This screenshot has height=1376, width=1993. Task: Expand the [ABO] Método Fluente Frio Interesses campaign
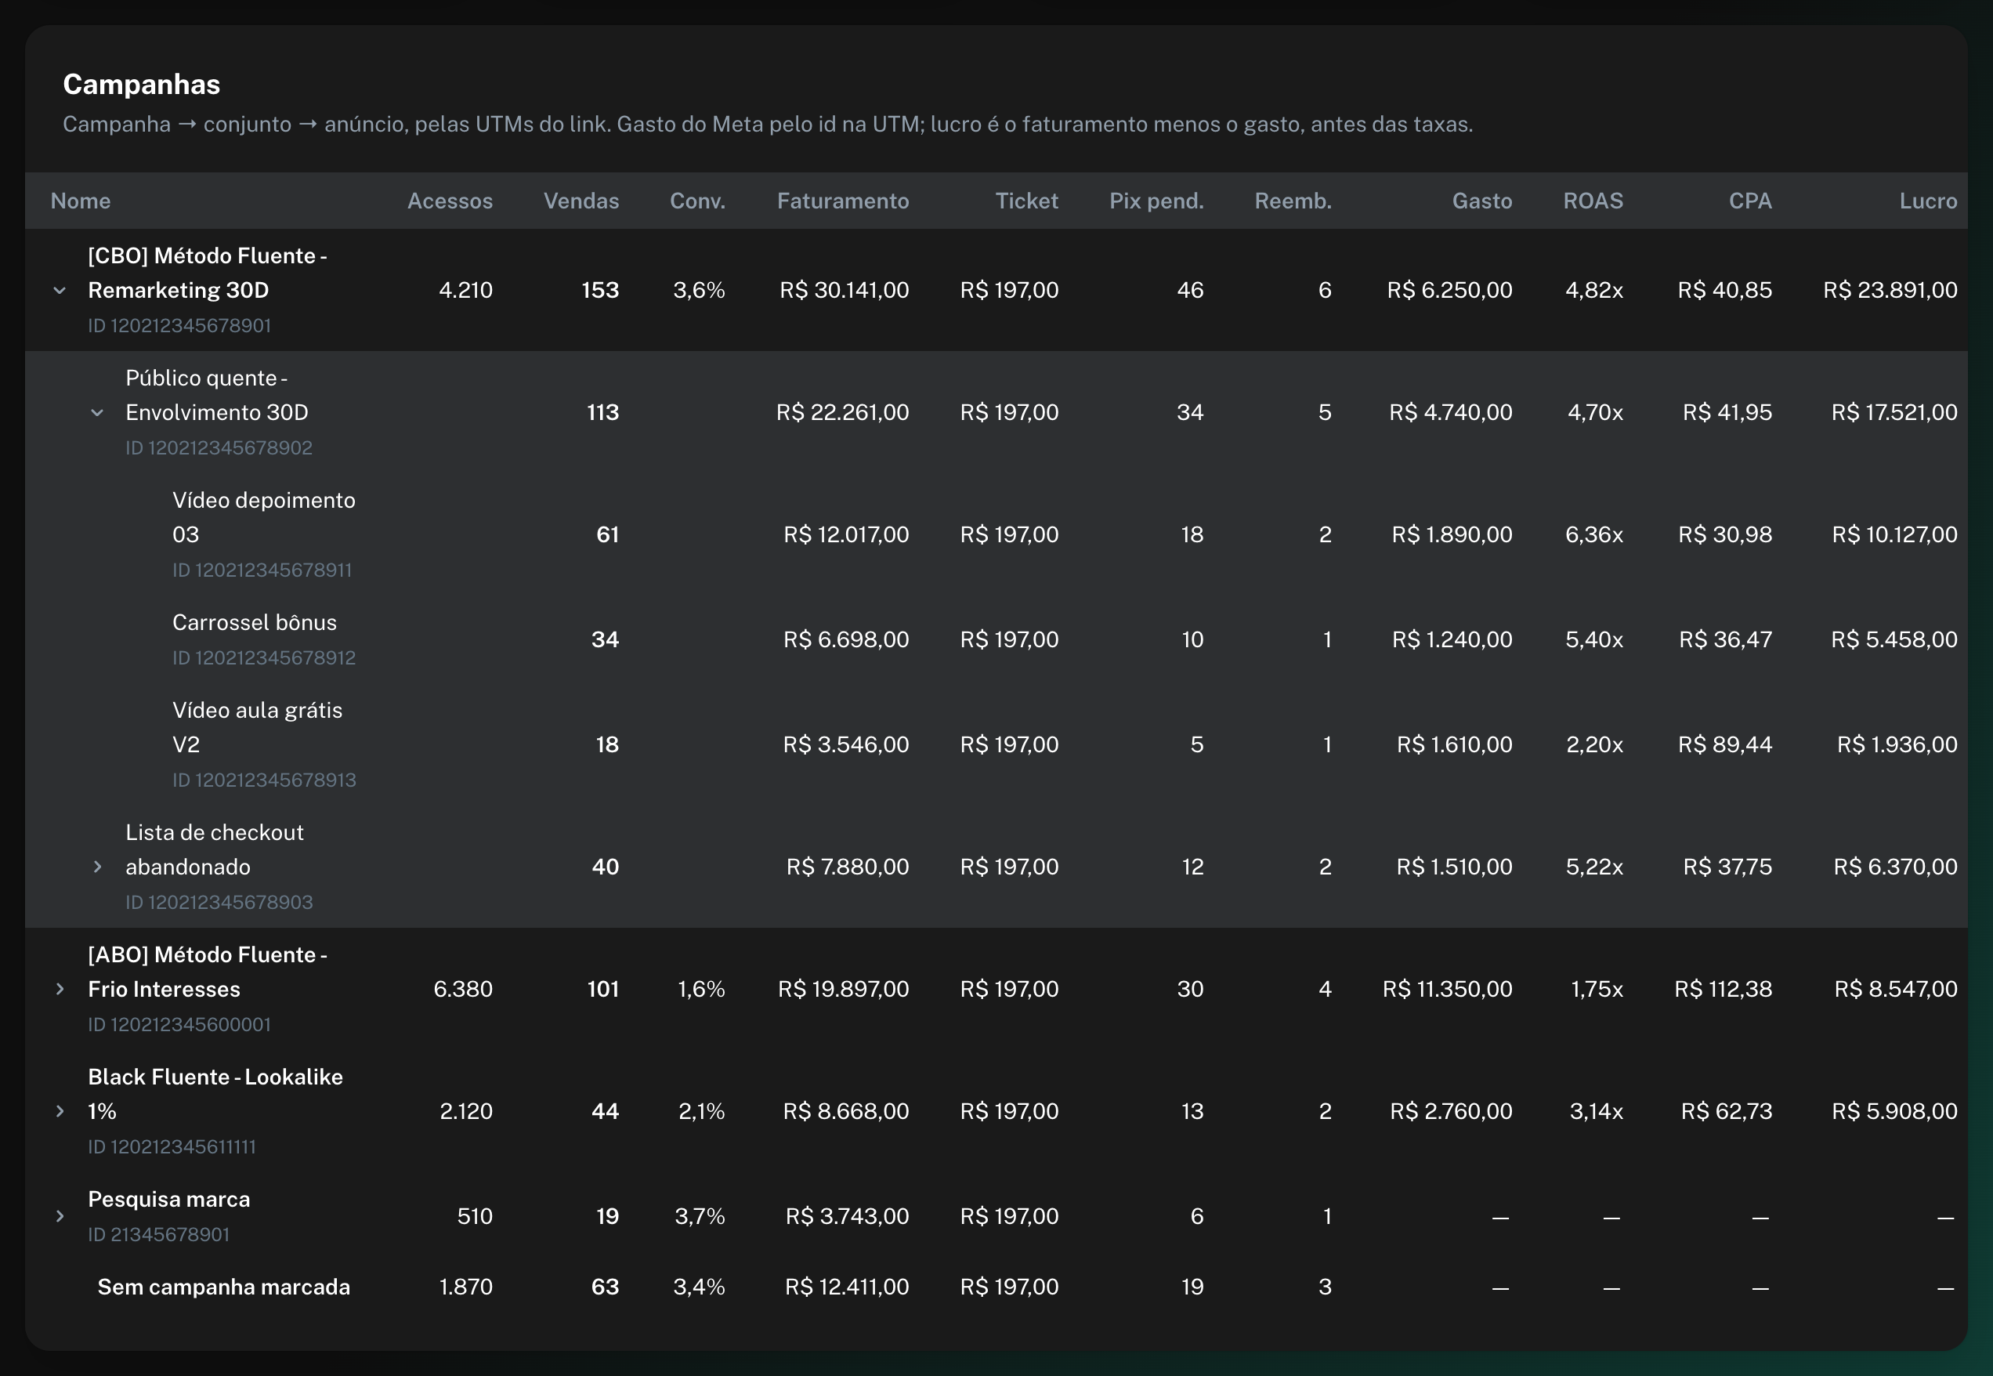60,990
